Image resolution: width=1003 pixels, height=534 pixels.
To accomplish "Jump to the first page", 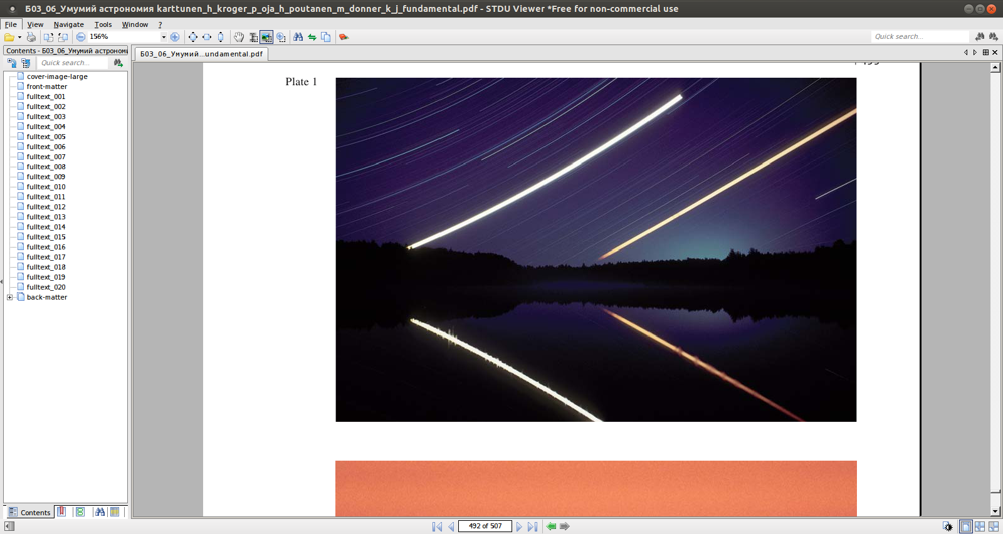I will [437, 526].
